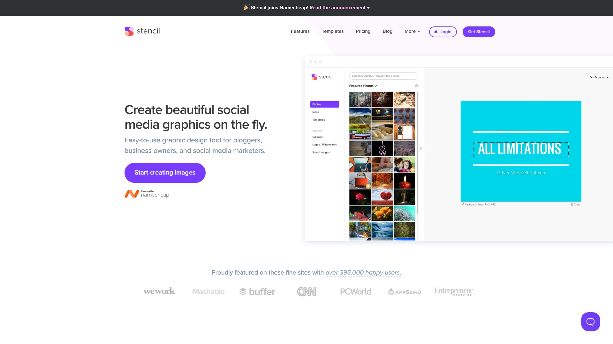
Task: Open the Templates nav item
Action: (x=333, y=31)
